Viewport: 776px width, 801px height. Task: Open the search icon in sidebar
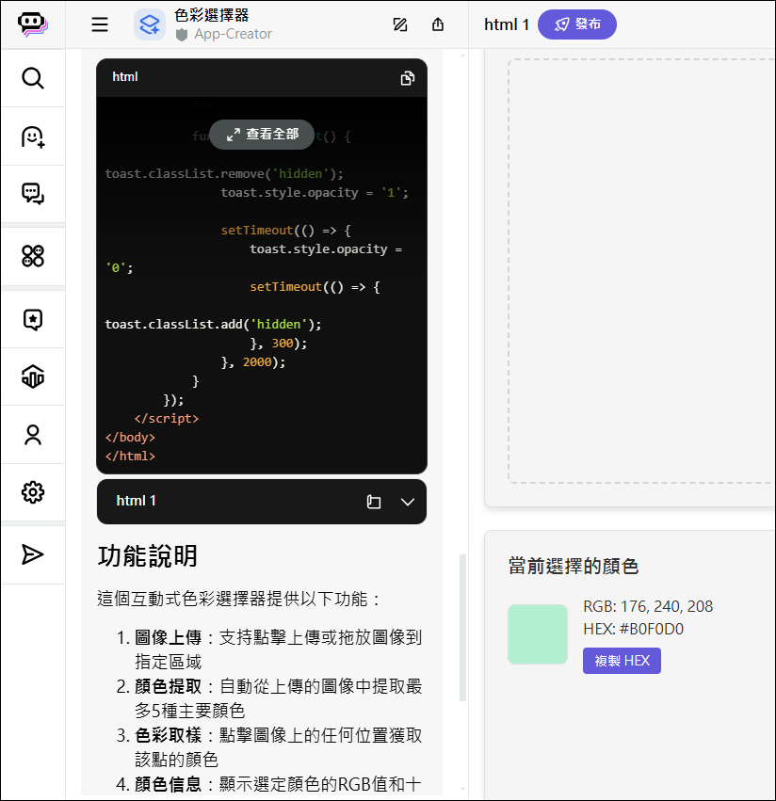[x=33, y=78]
